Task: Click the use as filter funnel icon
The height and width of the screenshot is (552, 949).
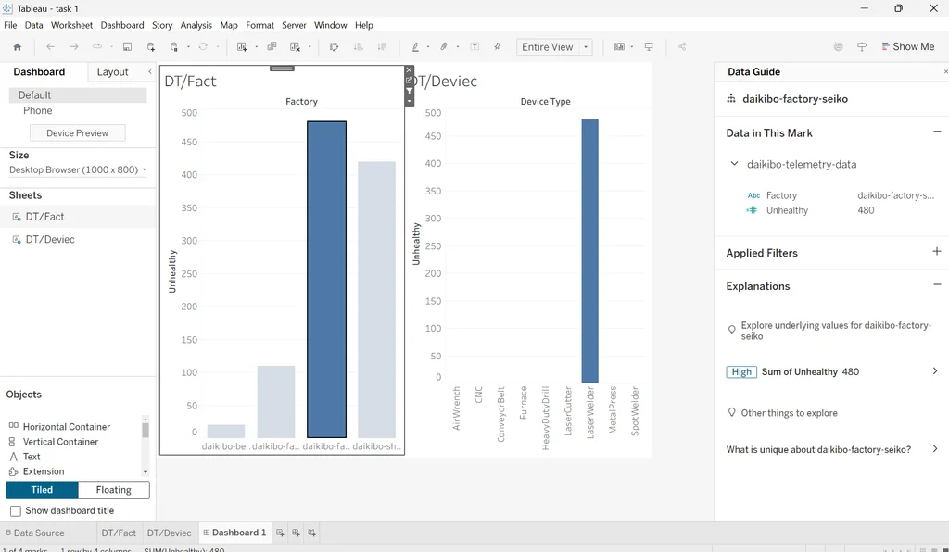Action: tap(409, 92)
